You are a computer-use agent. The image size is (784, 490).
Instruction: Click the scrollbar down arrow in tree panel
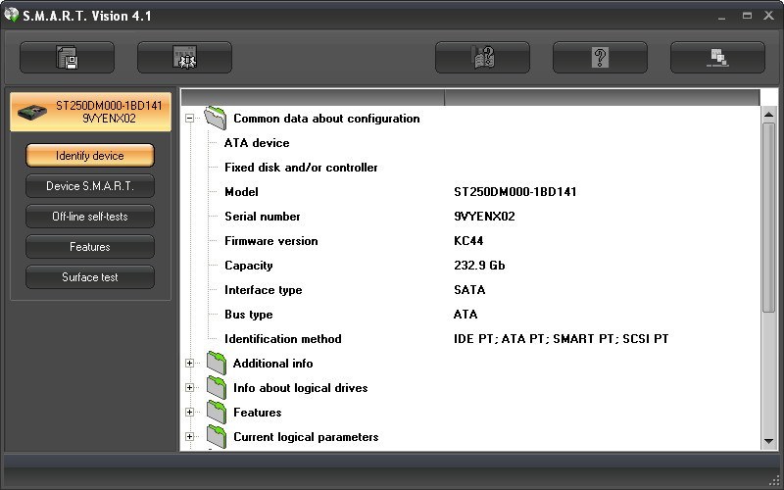coord(768,442)
